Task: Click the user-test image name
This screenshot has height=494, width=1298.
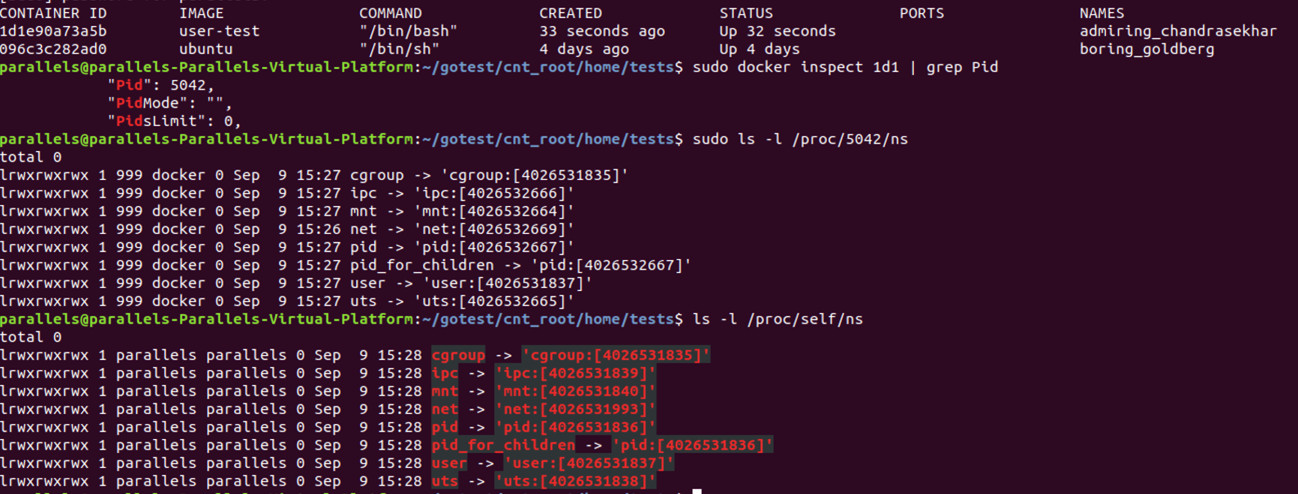Action: pos(219,31)
